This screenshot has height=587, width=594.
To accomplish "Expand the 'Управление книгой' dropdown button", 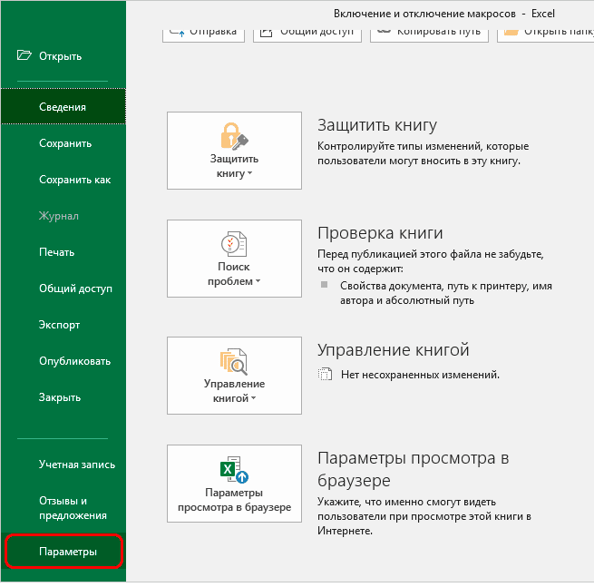I will pos(234,376).
